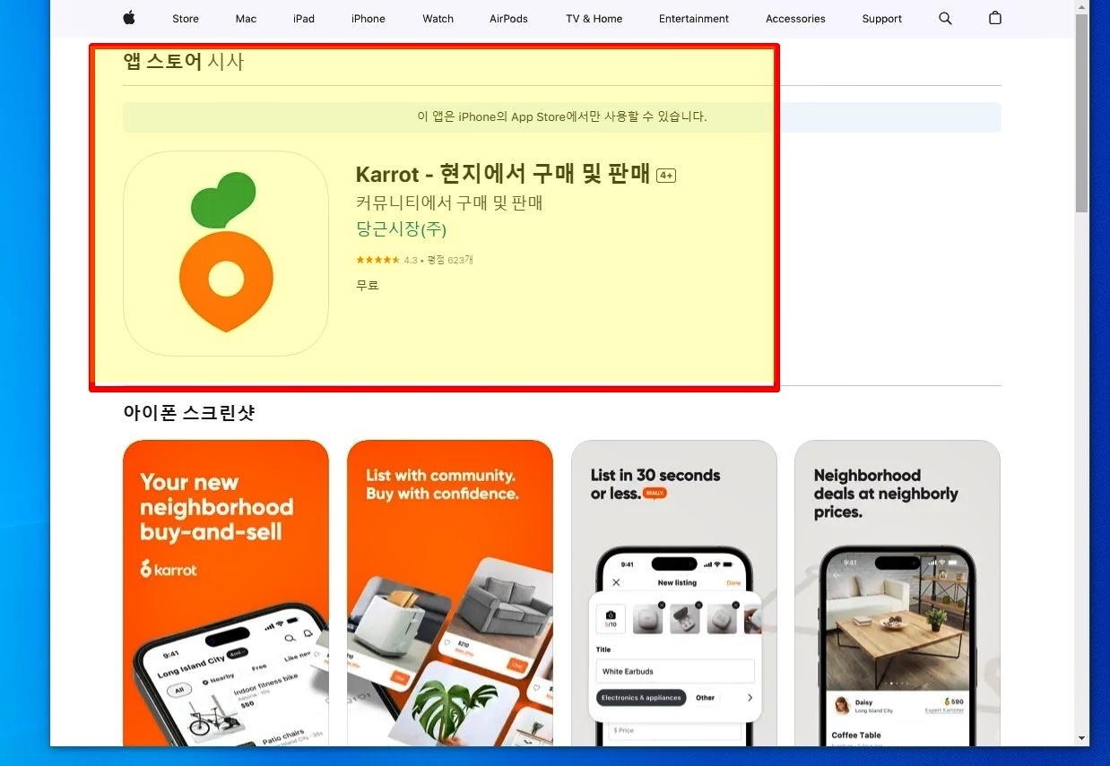Open the Entertainment menu
1110x766 pixels.
click(x=694, y=19)
